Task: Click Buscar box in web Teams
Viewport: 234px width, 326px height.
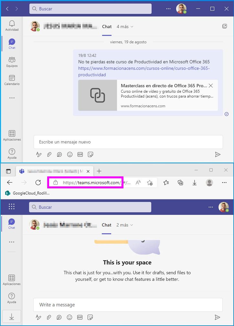Action: click(90, 207)
